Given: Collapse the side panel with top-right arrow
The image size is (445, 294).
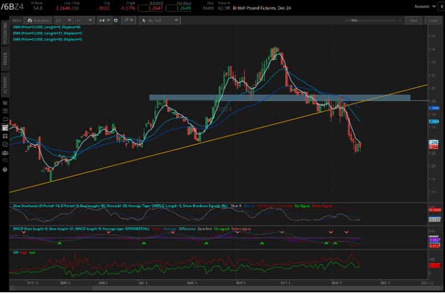Looking at the screenshot, I should click(442, 6).
